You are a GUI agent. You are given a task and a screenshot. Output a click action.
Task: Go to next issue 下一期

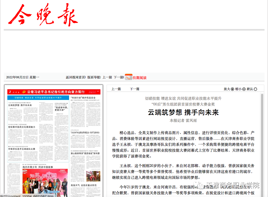118,77
